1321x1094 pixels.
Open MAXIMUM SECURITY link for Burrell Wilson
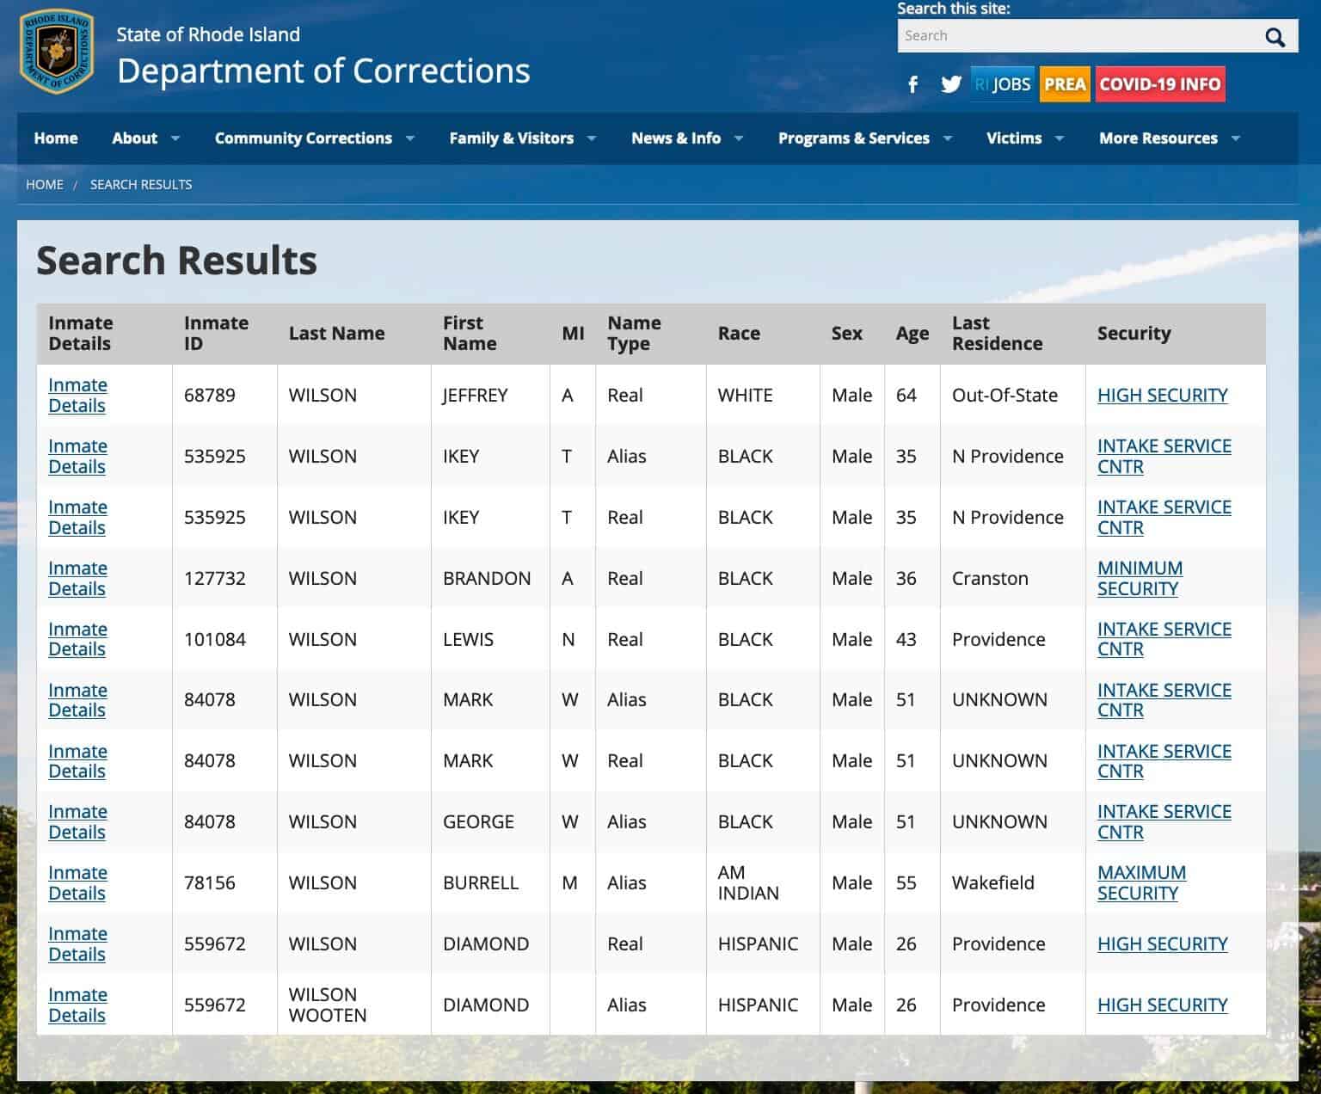1141,882
